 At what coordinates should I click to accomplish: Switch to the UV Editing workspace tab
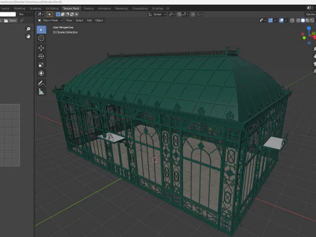click(52, 9)
